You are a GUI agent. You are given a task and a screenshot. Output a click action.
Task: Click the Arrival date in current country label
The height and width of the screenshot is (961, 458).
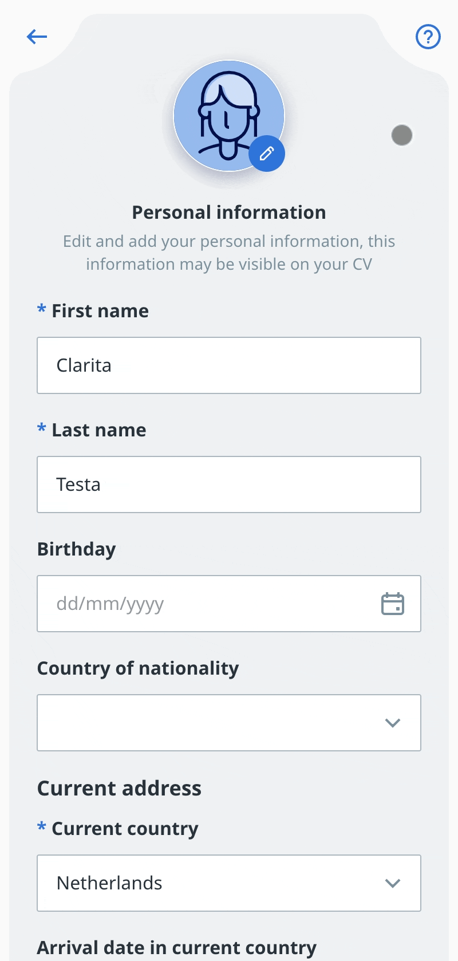[x=177, y=948]
